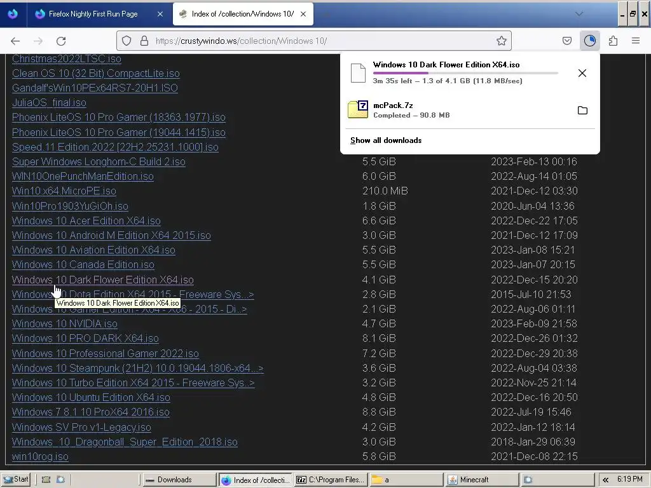This screenshot has width=651, height=488.
Task: Click the Firefox Nightly pinned icon
Action: click(x=13, y=14)
